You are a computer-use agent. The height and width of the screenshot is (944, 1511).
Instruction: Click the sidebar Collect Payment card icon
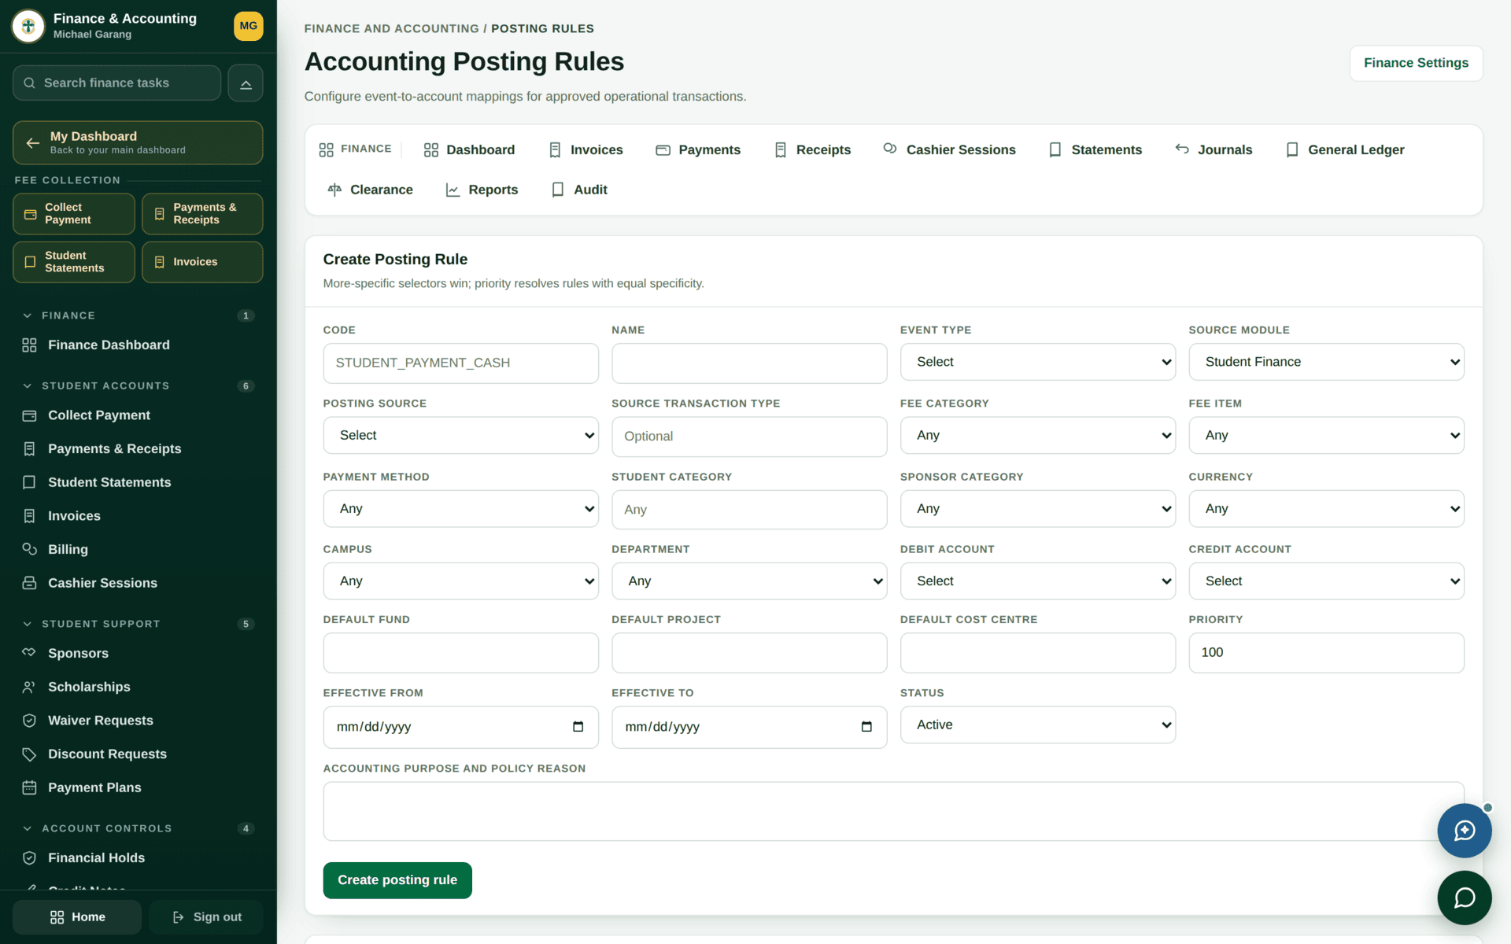click(29, 415)
